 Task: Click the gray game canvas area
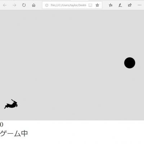coord(72,65)
